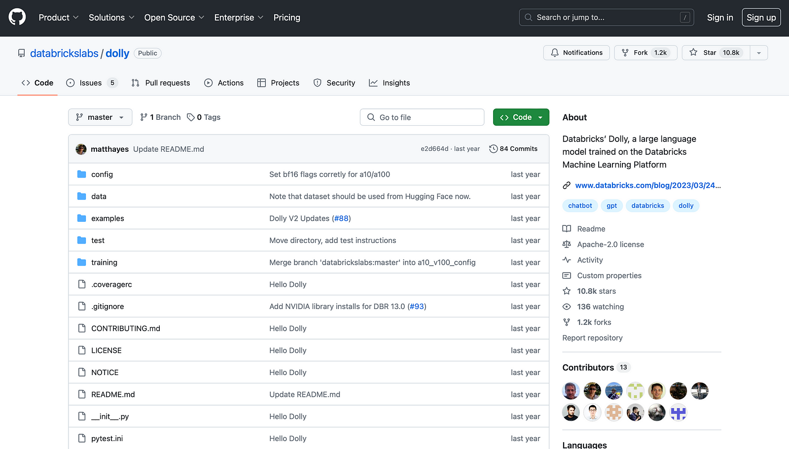
Task: Click the GitHub logo icon
Action: click(17, 17)
